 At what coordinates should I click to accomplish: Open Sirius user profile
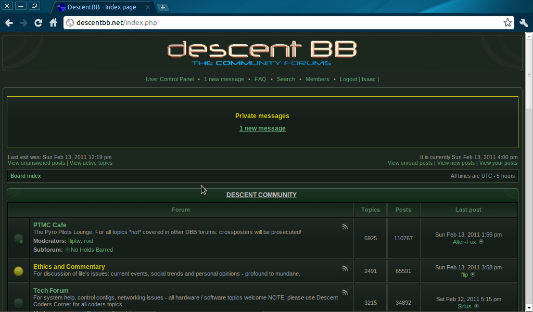click(x=464, y=307)
